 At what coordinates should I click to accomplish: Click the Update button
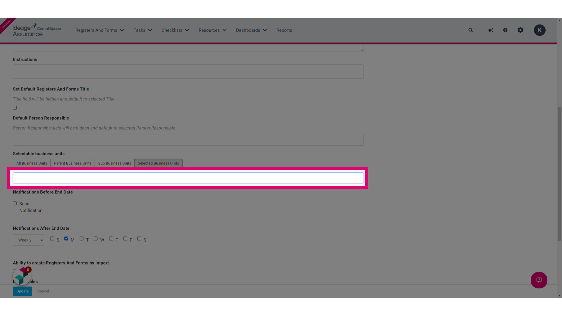23,291
